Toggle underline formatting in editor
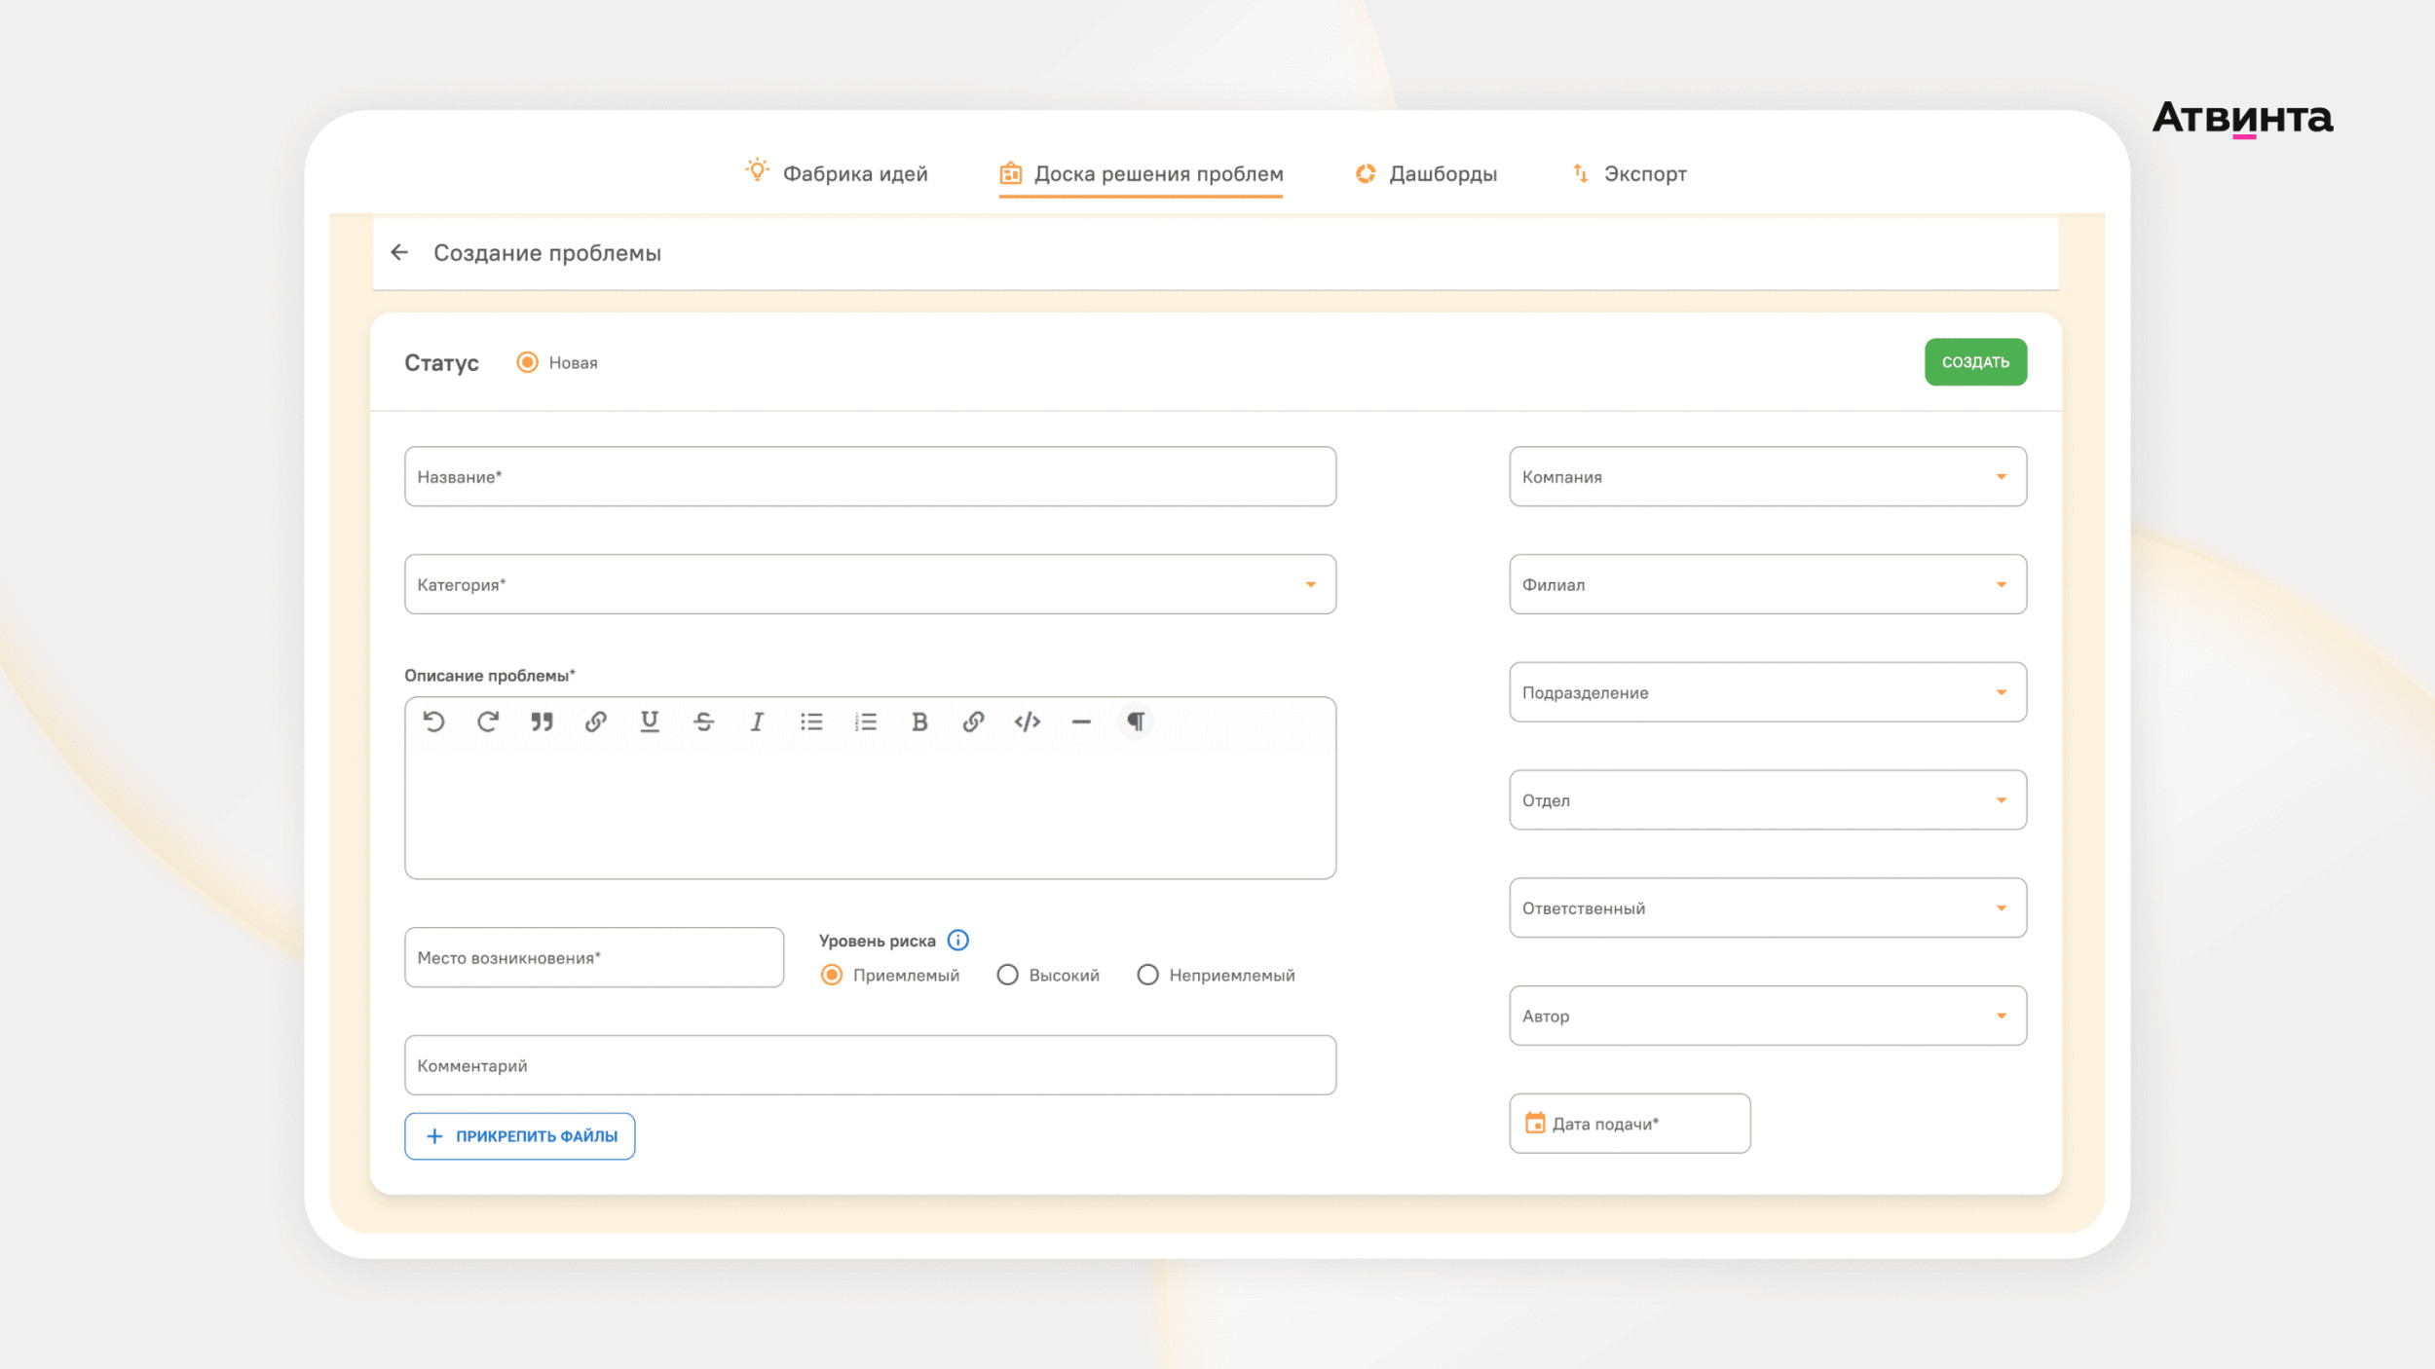 pyautogui.click(x=650, y=721)
